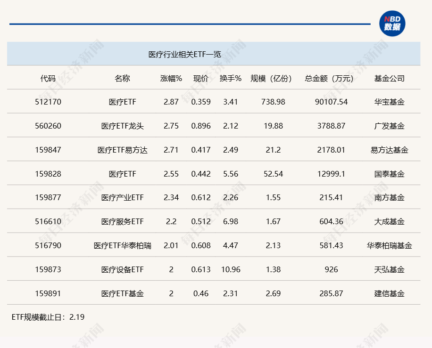Click the 易方达基金 company cell

click(x=389, y=150)
